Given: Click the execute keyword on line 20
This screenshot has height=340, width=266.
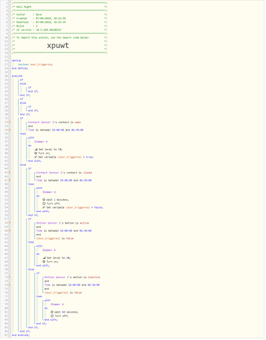Looking at the screenshot, I should coord(17,76).
